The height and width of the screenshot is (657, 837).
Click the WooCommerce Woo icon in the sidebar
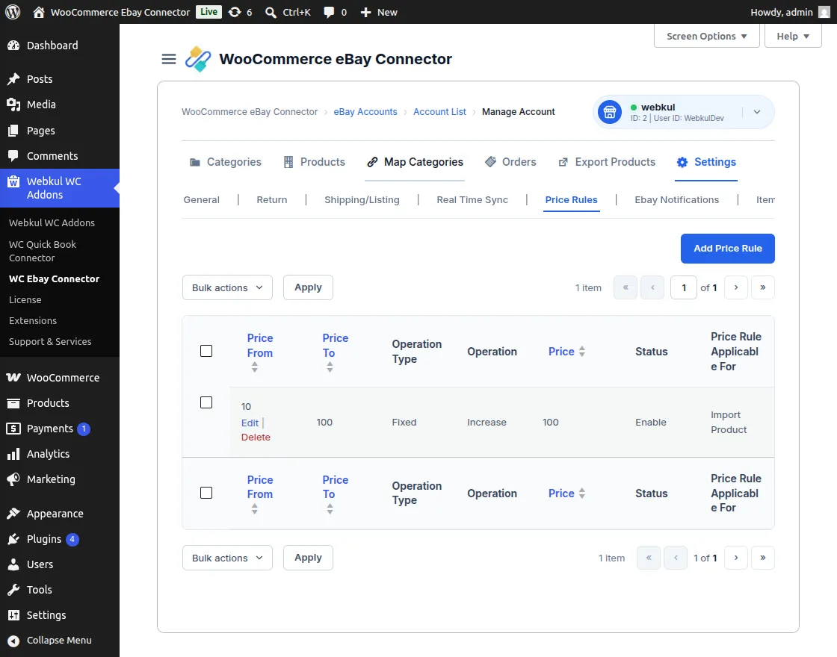click(x=13, y=378)
